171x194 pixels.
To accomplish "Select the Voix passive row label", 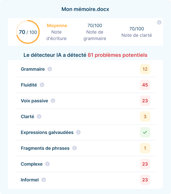I will [x=34, y=101].
